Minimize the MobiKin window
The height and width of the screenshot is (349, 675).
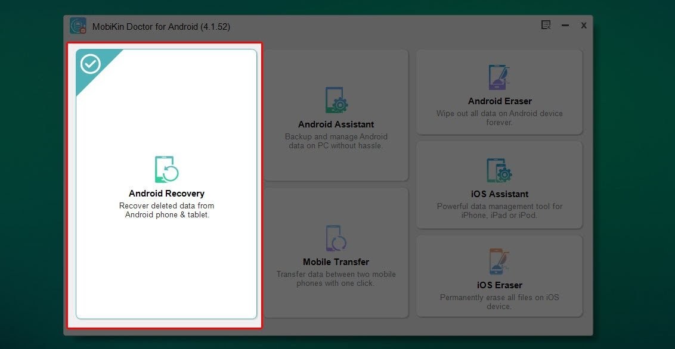565,26
